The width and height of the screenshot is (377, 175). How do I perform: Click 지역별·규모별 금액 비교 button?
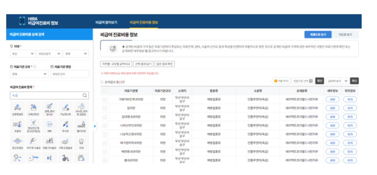pyautogui.click(x=116, y=64)
